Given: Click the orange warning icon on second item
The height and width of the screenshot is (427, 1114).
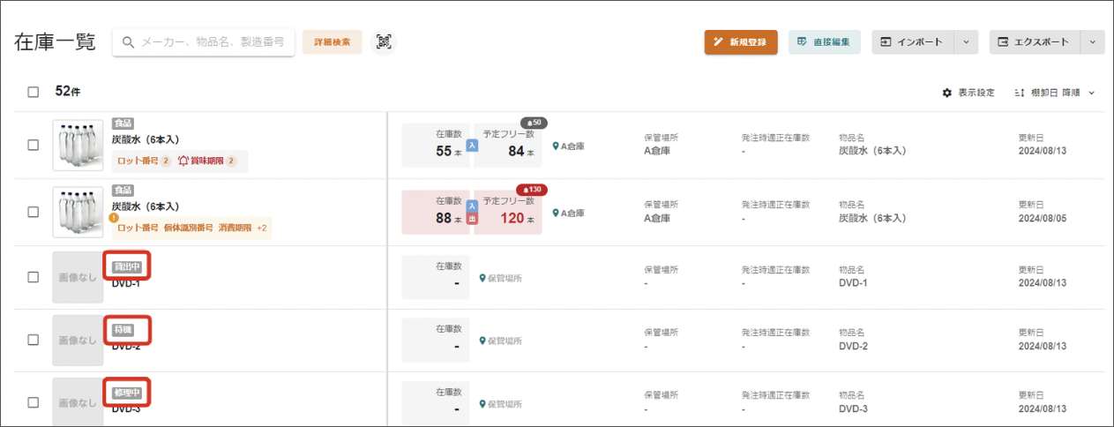Looking at the screenshot, I should coord(113,217).
